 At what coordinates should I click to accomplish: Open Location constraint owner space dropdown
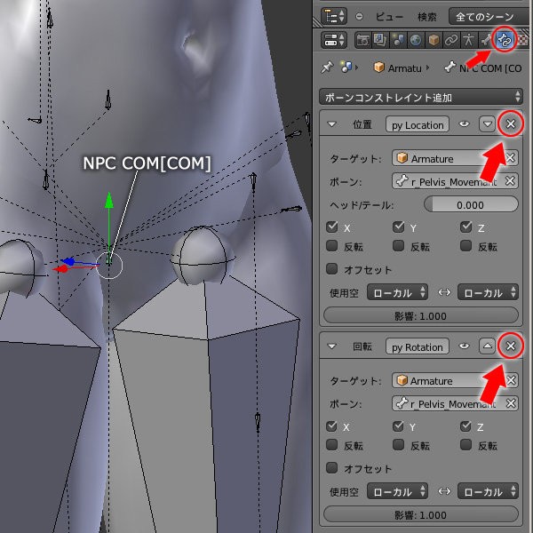click(488, 292)
